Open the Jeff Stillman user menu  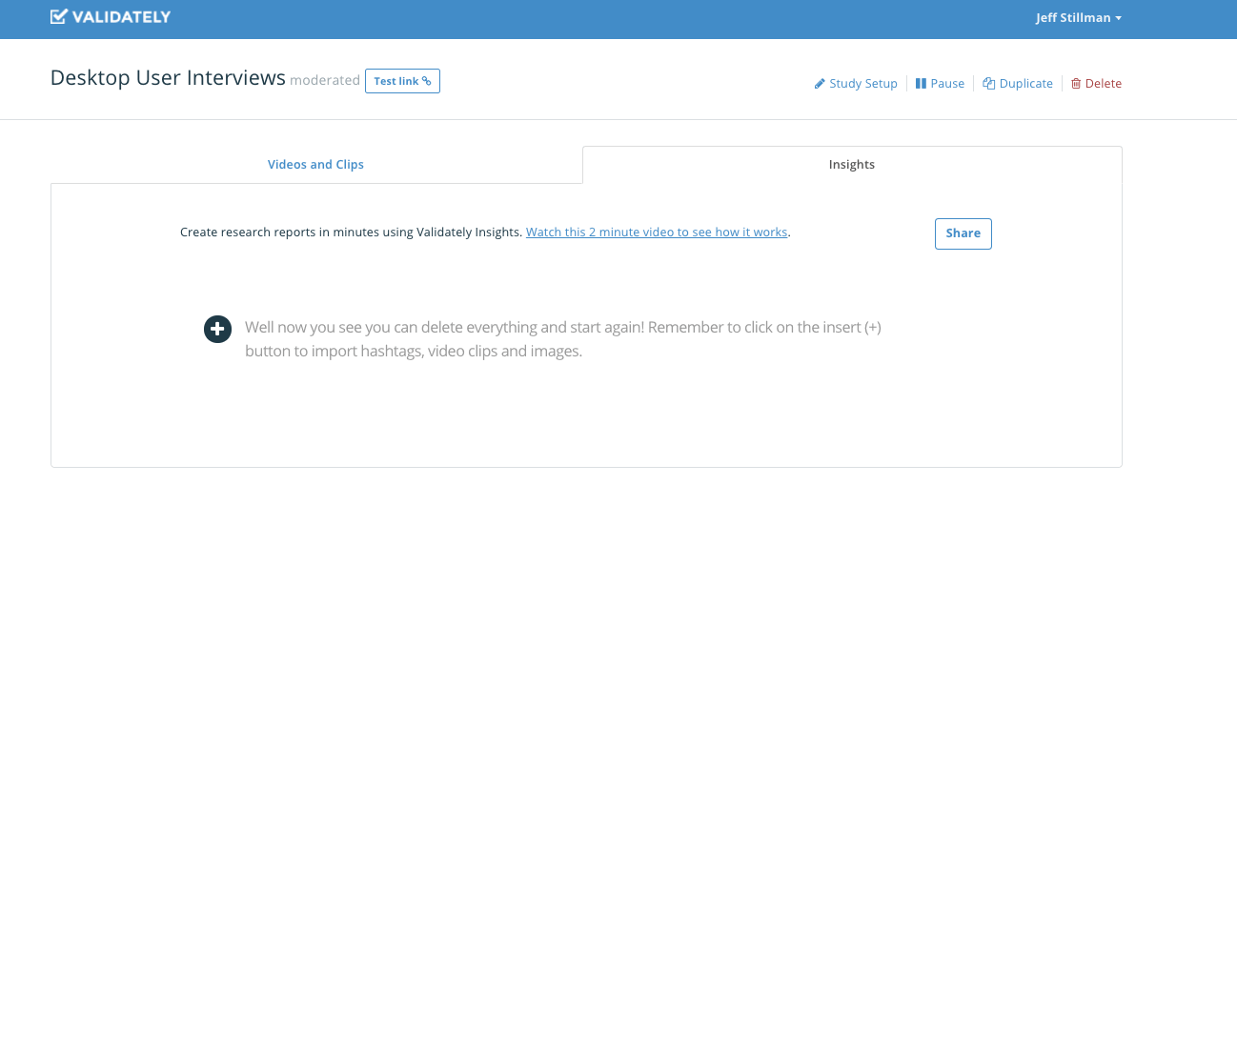click(1079, 18)
